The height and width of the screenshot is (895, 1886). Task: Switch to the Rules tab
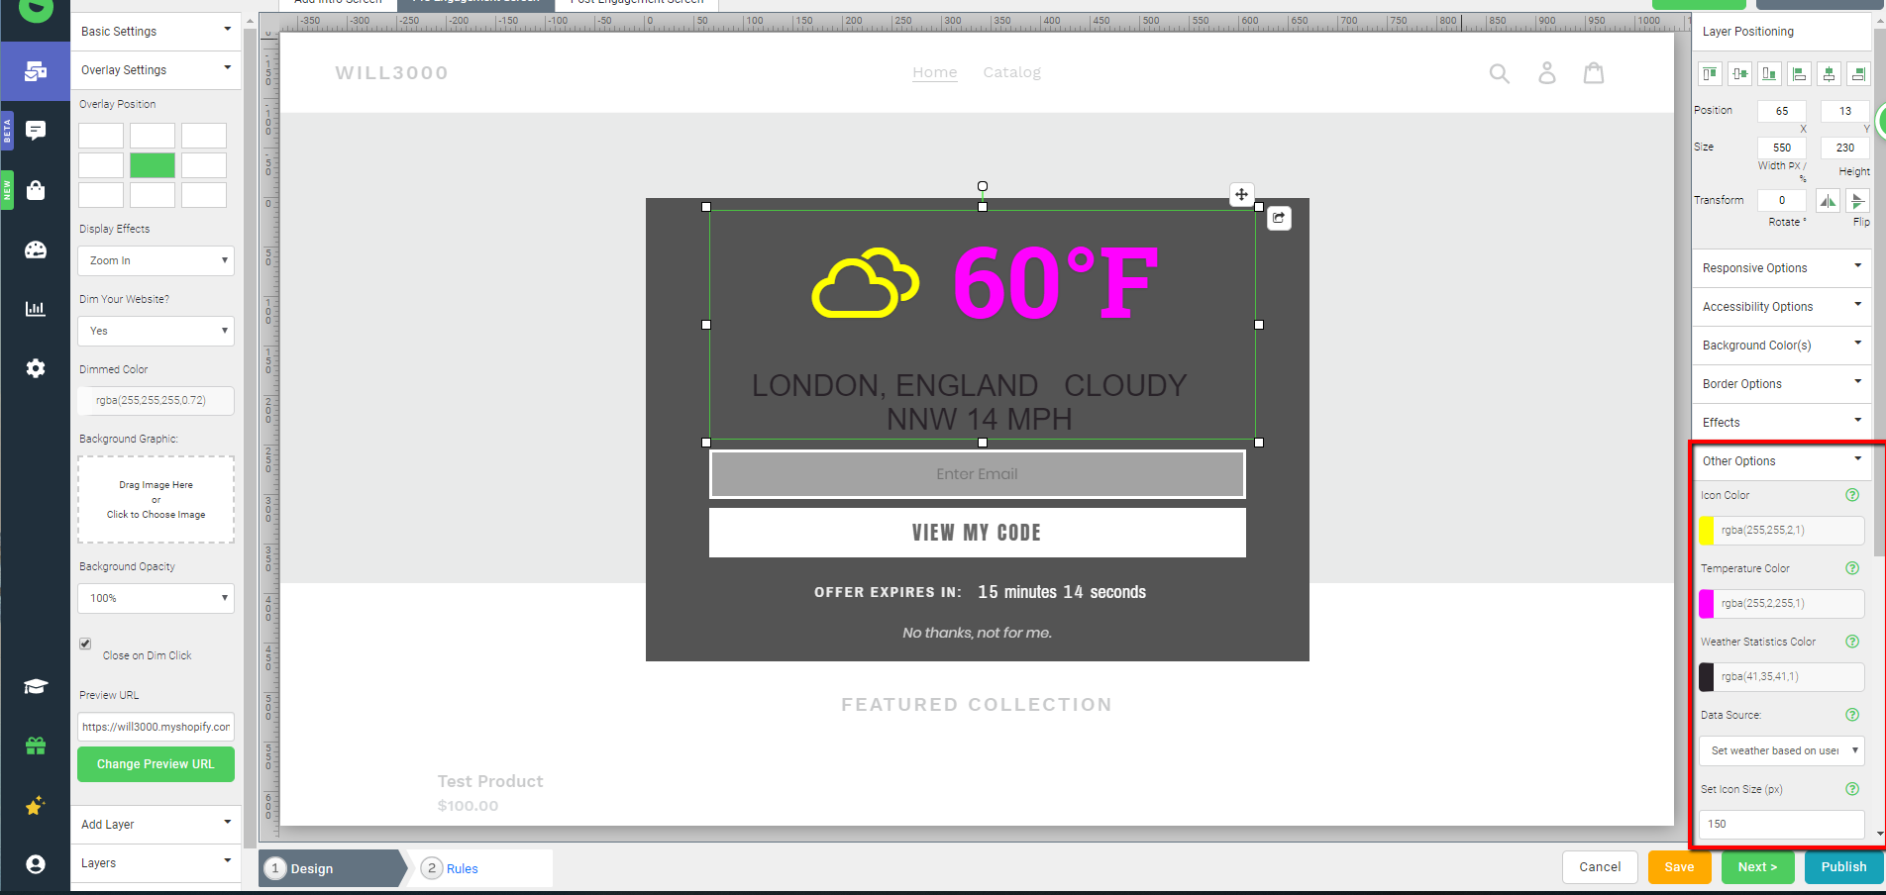pyautogui.click(x=461, y=868)
